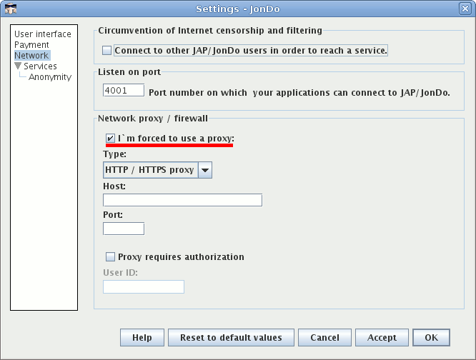The width and height of the screenshot is (476, 360).
Task: Enable Proxy requires authorization checkbox
Action: 110,257
